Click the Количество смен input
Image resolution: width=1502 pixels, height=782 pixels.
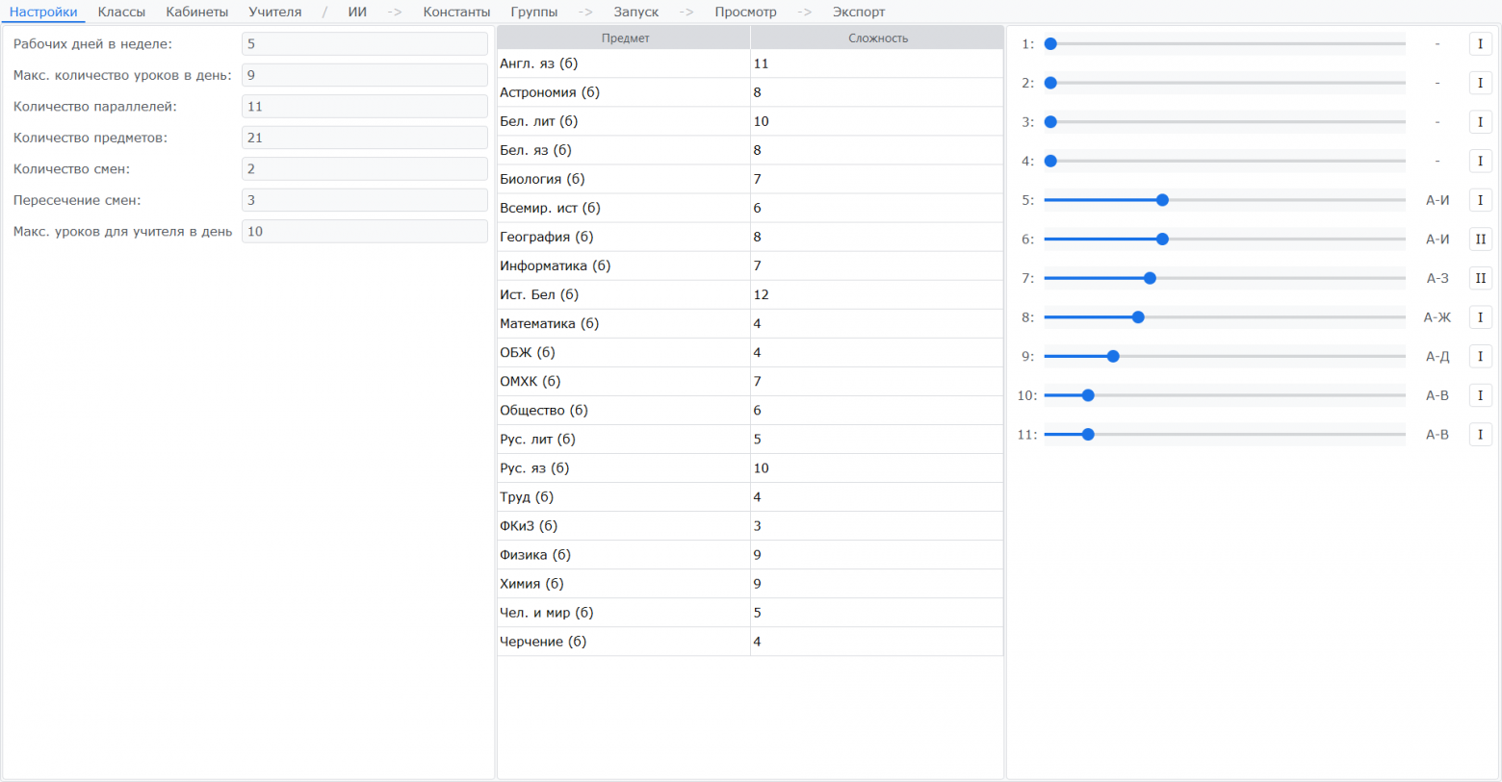coord(365,169)
